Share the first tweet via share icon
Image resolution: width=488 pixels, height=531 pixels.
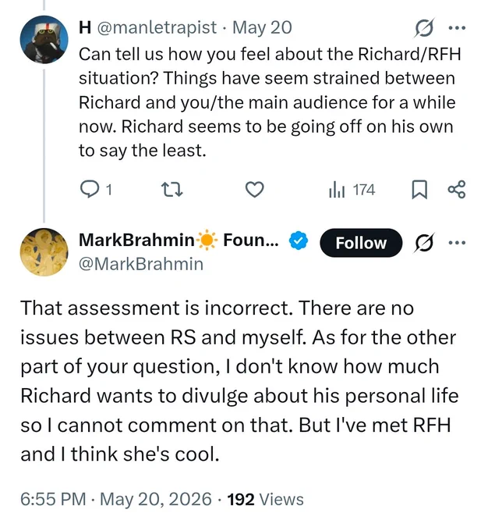point(457,190)
